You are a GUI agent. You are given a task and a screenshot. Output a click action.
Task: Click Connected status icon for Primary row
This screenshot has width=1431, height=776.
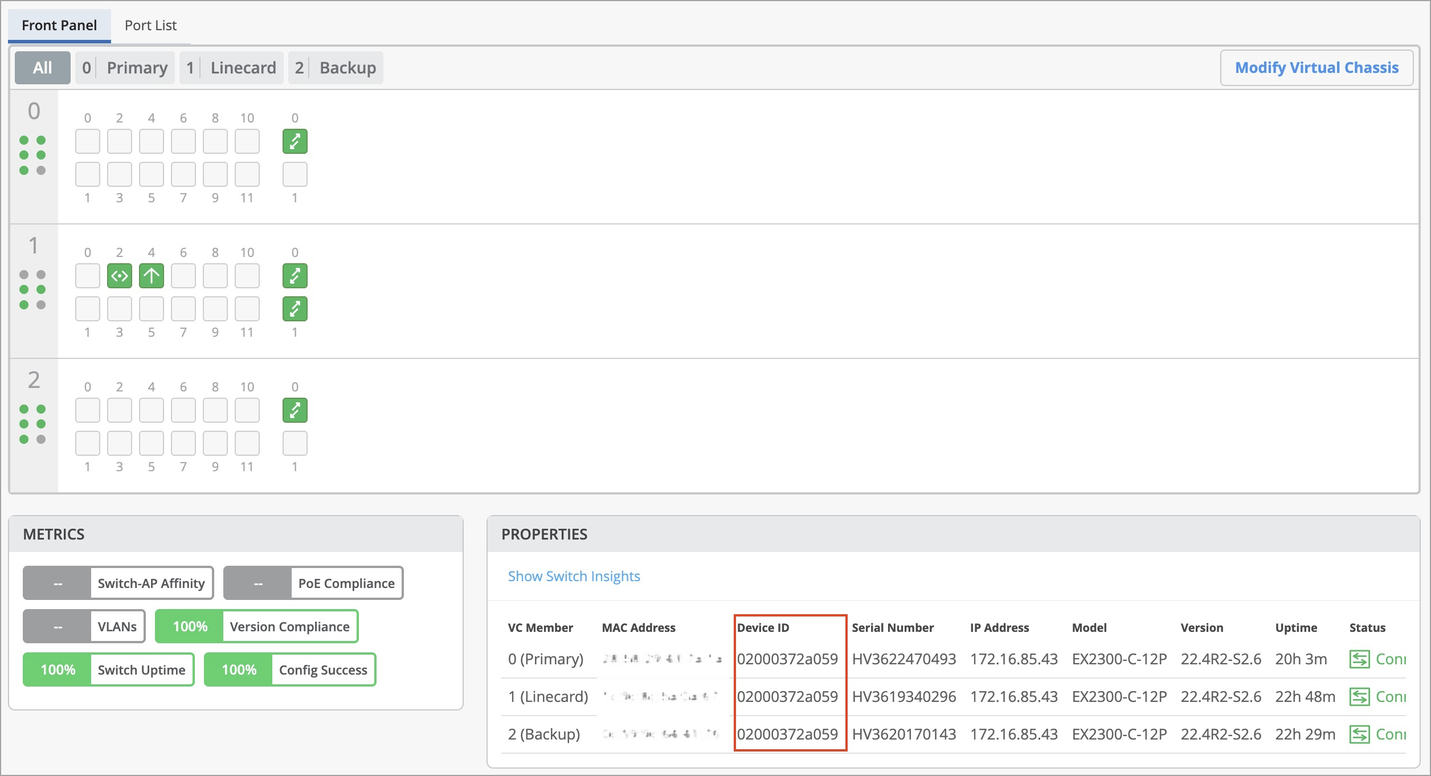(x=1359, y=659)
